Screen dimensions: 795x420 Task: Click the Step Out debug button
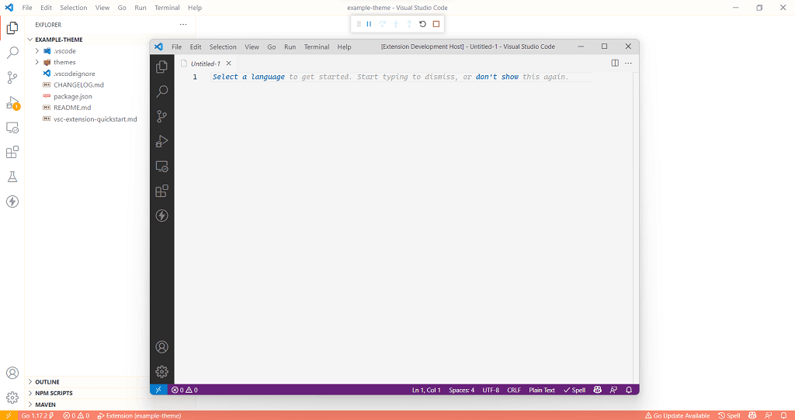pyautogui.click(x=409, y=24)
